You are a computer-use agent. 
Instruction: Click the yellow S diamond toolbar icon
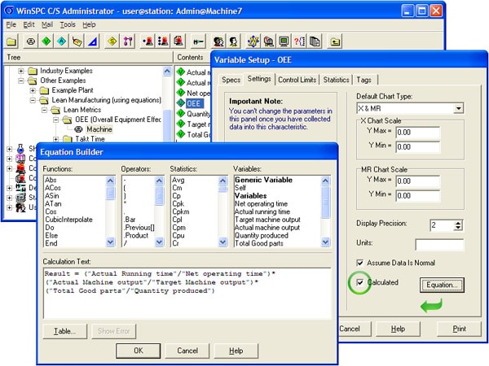coord(111,41)
